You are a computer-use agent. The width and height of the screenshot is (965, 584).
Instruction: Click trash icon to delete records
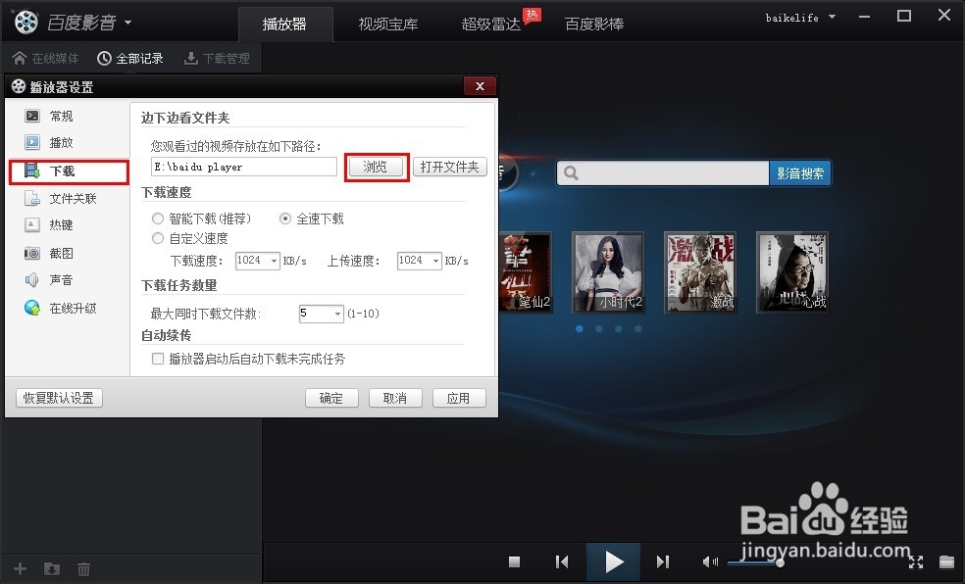[x=83, y=568]
